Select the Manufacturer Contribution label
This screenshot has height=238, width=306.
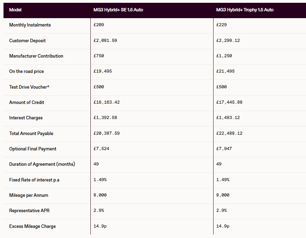[36, 56]
